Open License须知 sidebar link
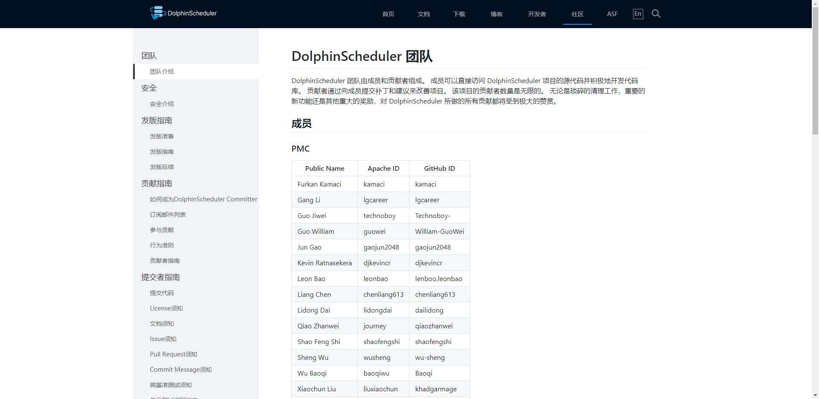The image size is (819, 399). (x=166, y=308)
